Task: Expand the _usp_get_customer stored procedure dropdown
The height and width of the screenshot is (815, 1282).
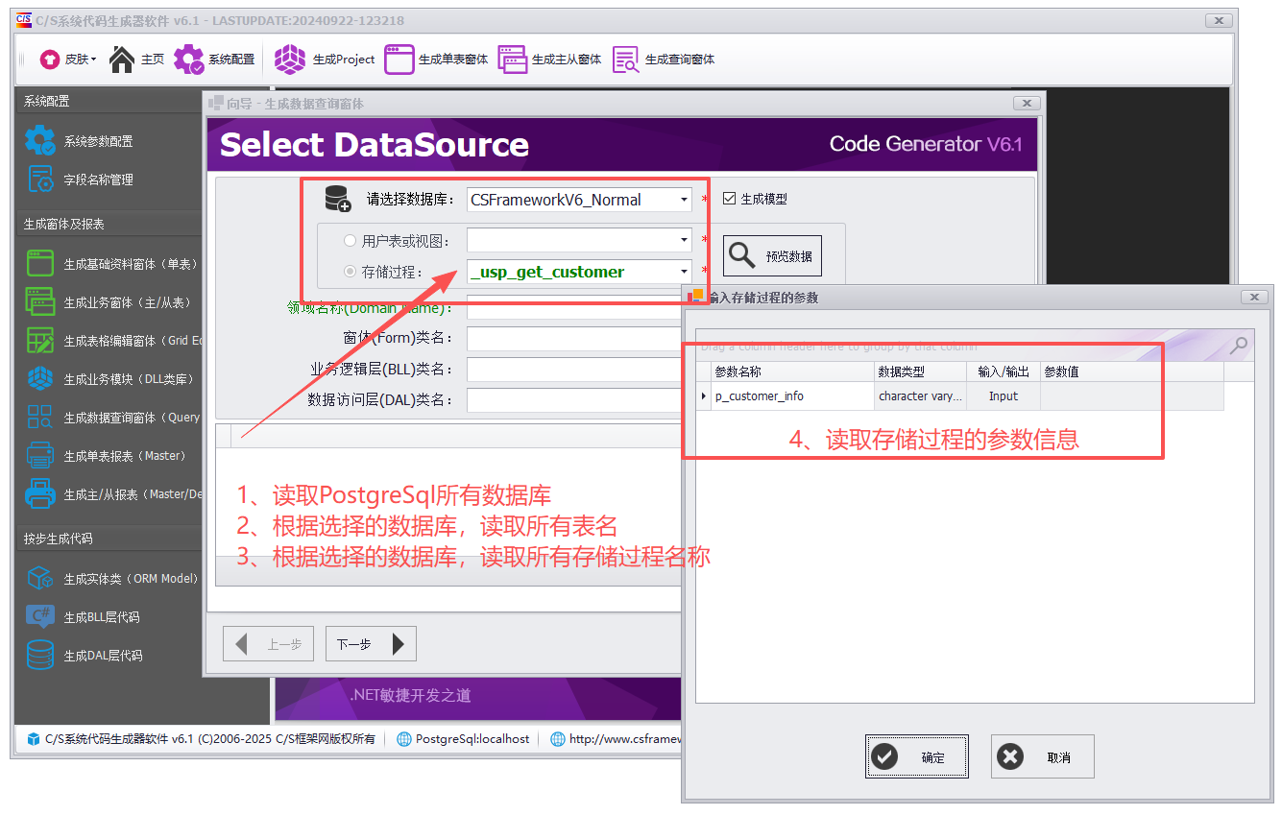Action: click(684, 272)
